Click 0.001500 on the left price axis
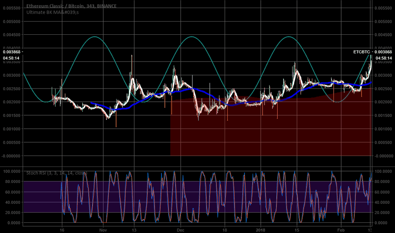This screenshot has width=395, height=233. click(x=11, y=116)
